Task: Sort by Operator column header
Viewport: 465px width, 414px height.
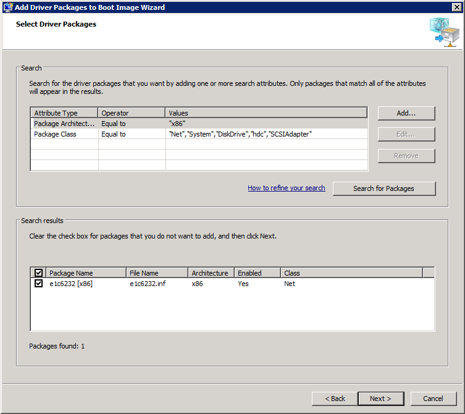Action: tap(132, 113)
